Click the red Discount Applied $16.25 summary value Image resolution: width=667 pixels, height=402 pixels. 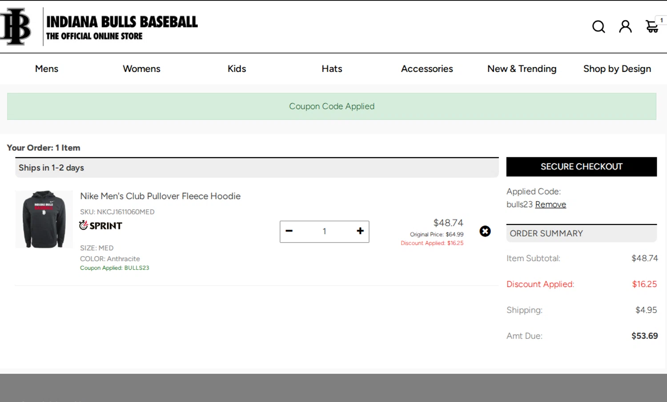click(644, 284)
